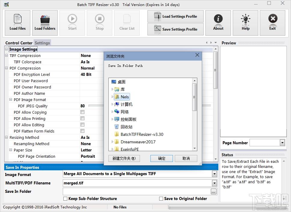Toggle PDF Allow Editing checkbox
Image resolution: width=291 pixels, height=212 pixels.
point(82,125)
